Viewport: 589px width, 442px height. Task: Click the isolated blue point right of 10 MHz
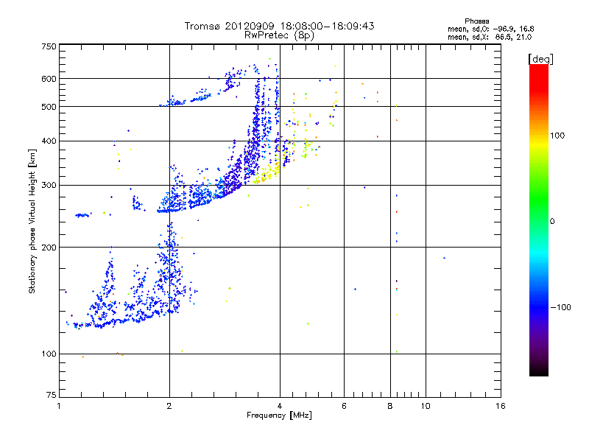coord(445,258)
